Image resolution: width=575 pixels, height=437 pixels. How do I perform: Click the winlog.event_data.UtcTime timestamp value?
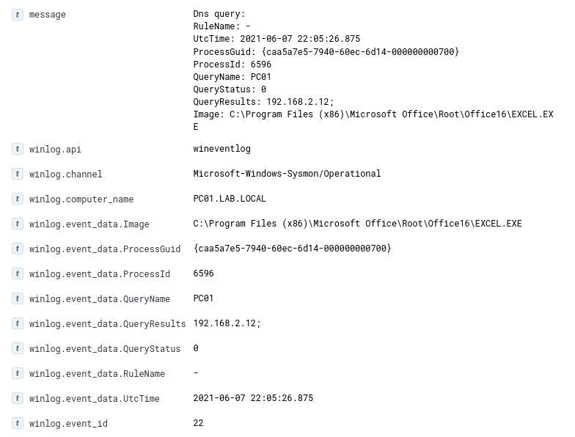[x=253, y=398]
